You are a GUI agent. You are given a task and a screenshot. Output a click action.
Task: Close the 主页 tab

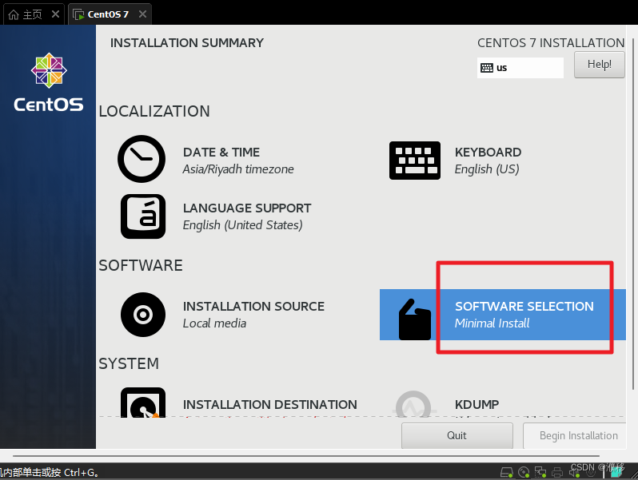pos(55,14)
